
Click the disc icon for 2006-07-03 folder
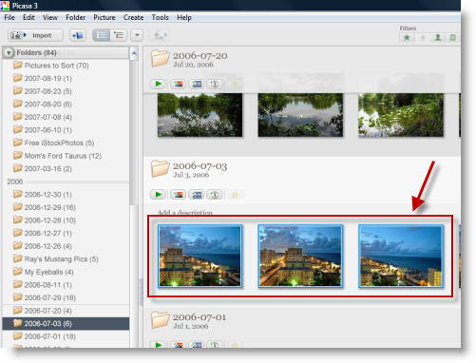tap(215, 195)
